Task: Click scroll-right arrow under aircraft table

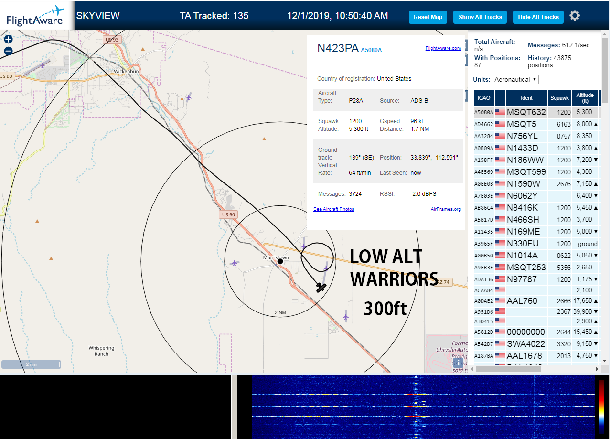Action: [596, 369]
